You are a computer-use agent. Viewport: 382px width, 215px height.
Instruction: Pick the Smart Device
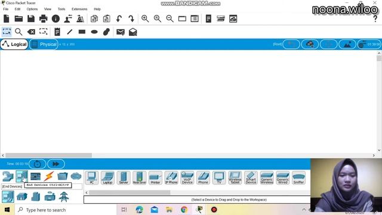click(251, 178)
